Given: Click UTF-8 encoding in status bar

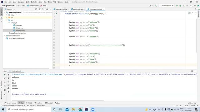Looking at the screenshot, I should click(186, 105).
